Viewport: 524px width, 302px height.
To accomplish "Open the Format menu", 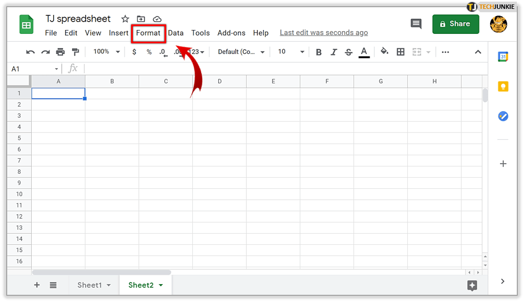I will click(x=148, y=33).
